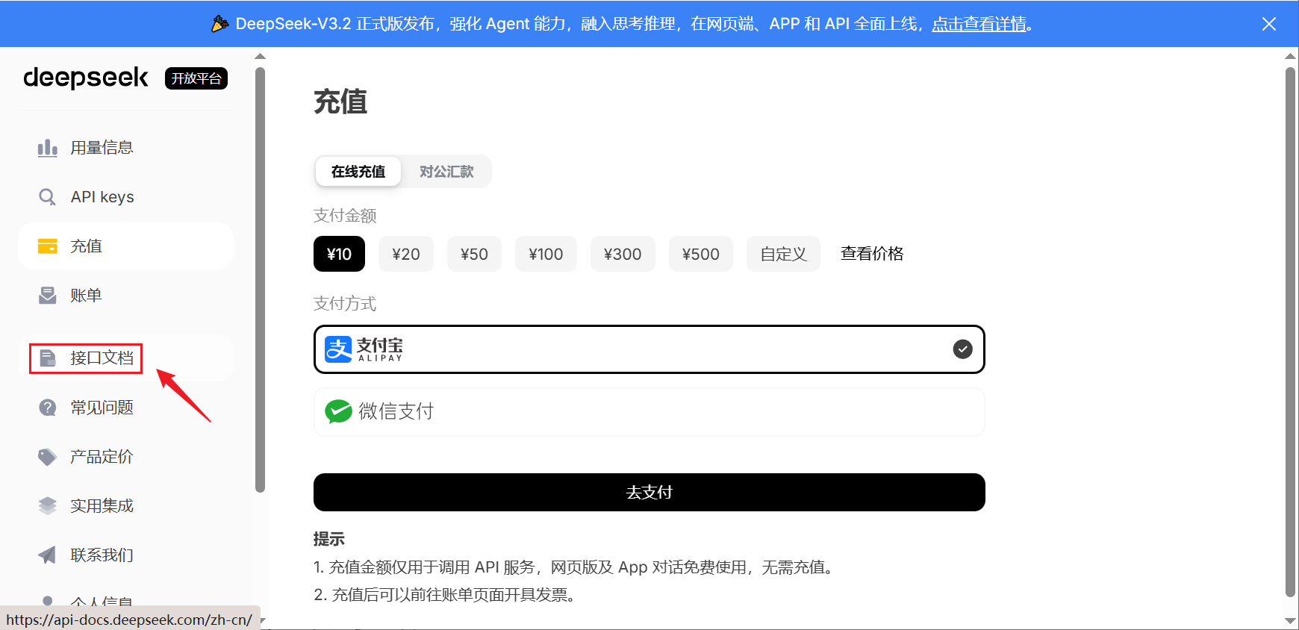
Task: Close the blue announcement banner
Action: (x=1268, y=24)
